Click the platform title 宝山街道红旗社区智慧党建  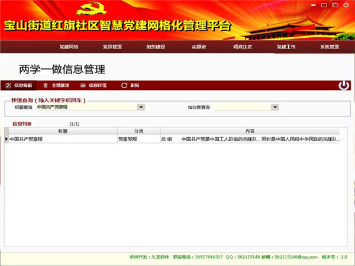118,25
